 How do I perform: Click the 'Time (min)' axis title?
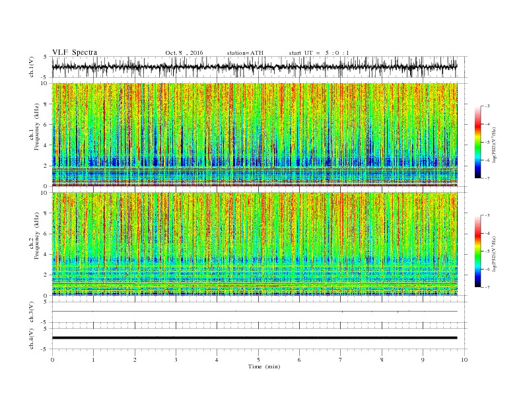pos(264,366)
